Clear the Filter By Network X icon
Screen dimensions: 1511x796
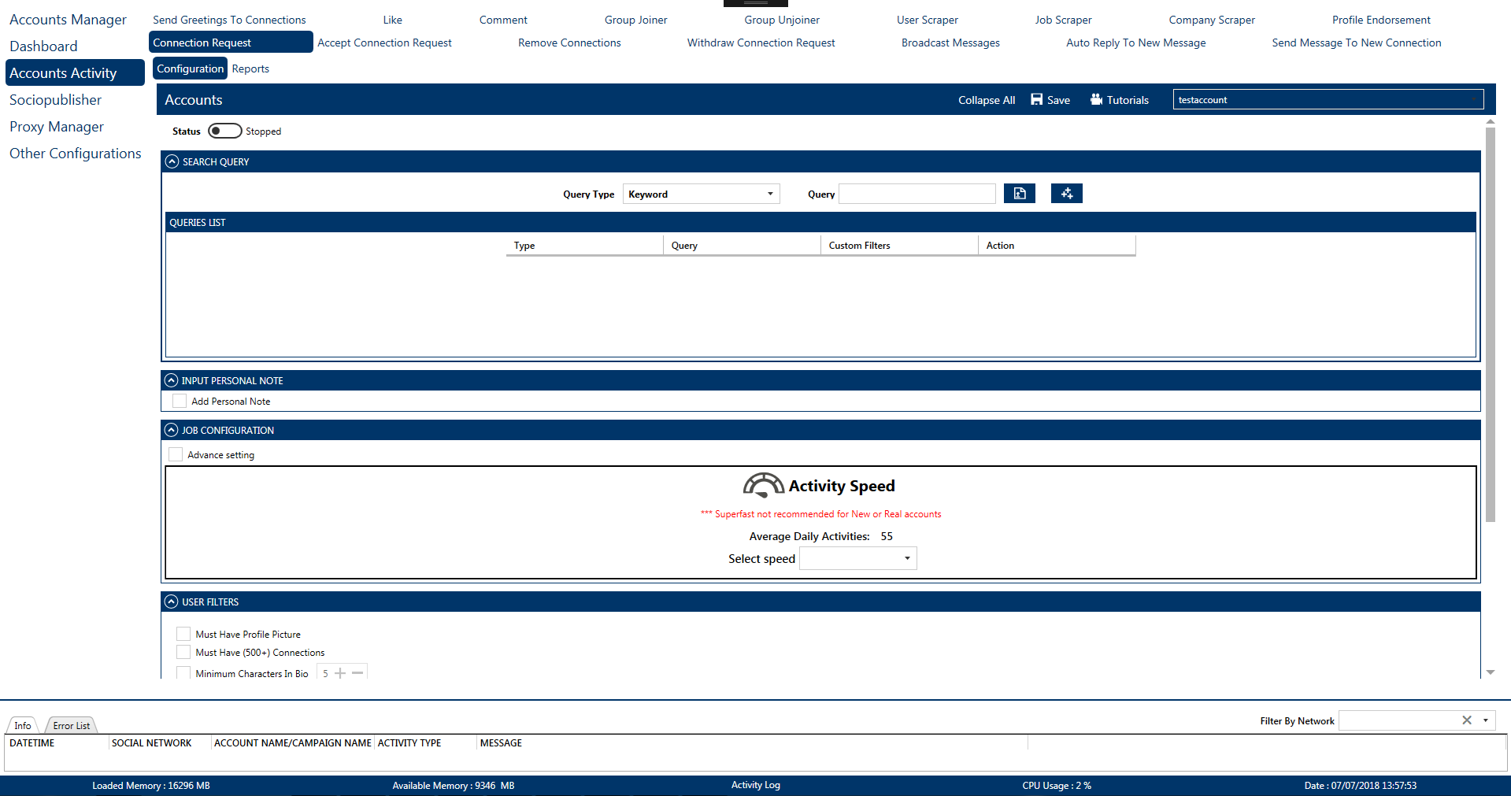1466,720
